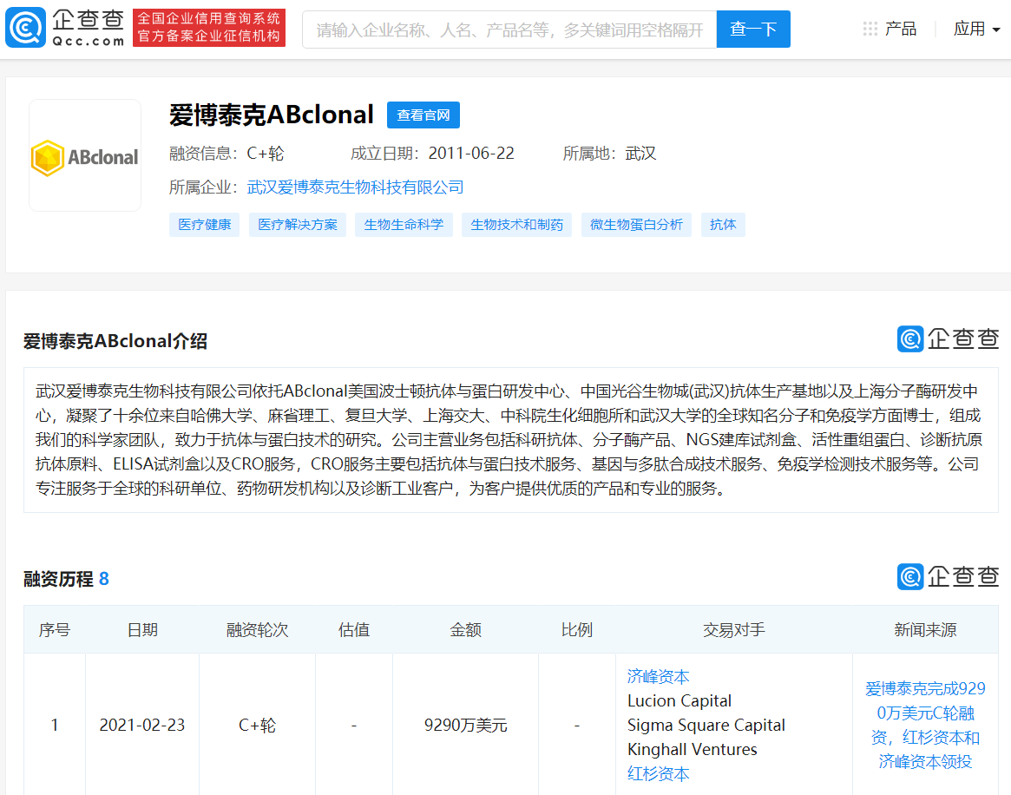
Task: Click the Qcc.com logo icon
Action: [x=26, y=27]
